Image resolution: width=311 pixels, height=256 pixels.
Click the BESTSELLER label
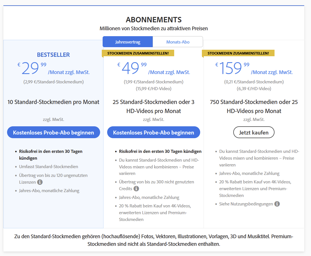[53, 55]
